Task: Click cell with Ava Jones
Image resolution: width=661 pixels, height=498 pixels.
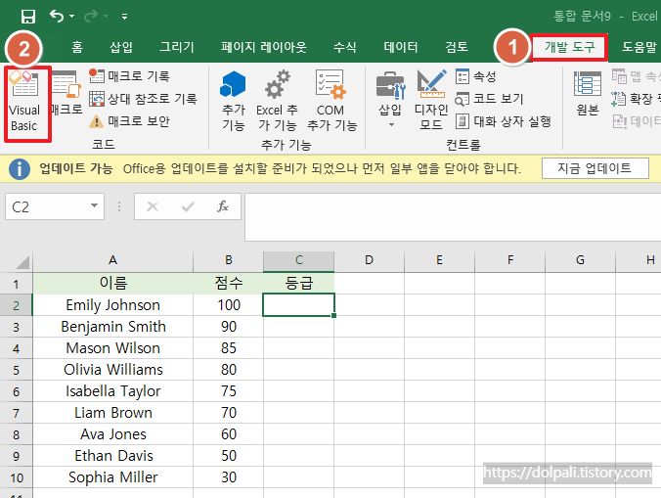Action: click(x=113, y=433)
